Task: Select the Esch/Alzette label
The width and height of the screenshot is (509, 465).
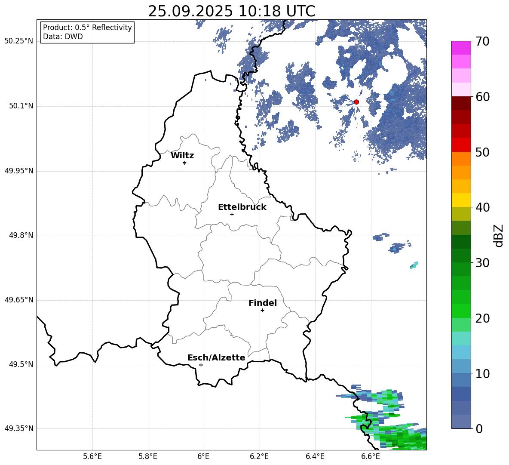Action: pos(216,357)
